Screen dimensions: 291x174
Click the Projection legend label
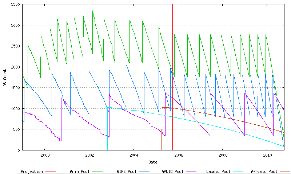coord(32,171)
